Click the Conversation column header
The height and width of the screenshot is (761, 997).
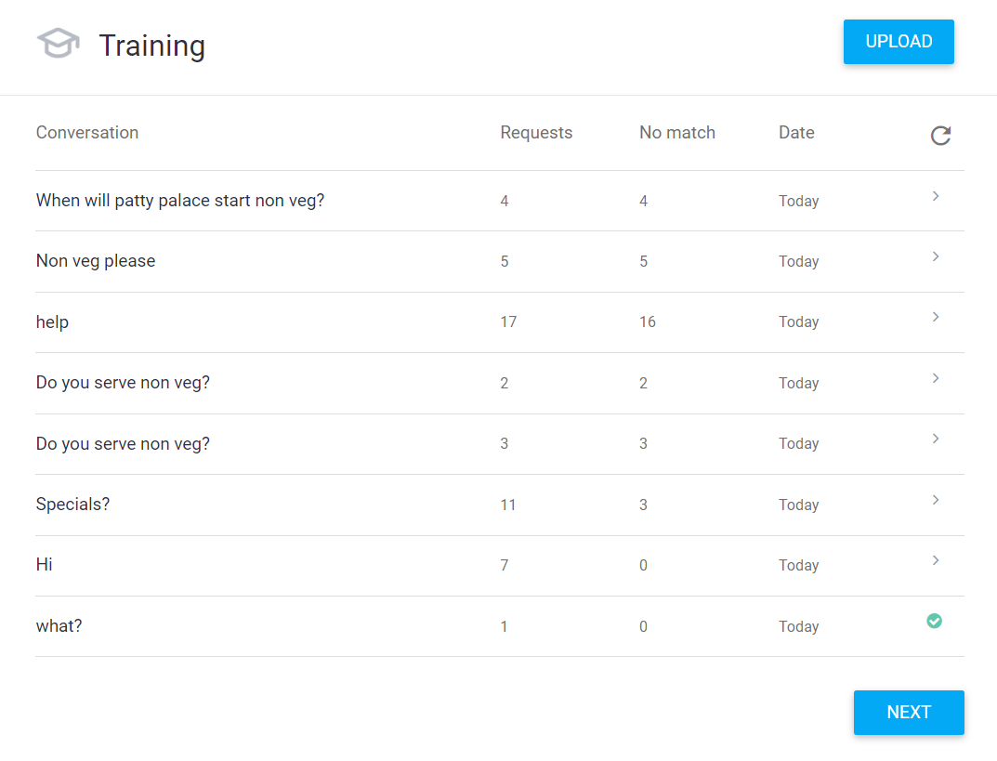point(87,132)
